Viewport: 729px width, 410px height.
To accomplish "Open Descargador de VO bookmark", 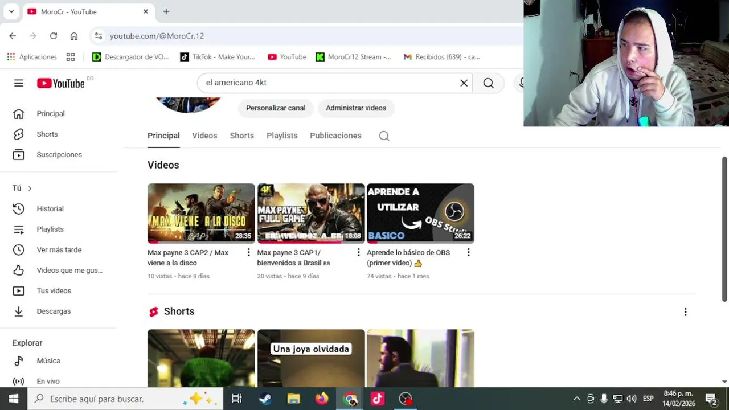I will tap(130, 57).
